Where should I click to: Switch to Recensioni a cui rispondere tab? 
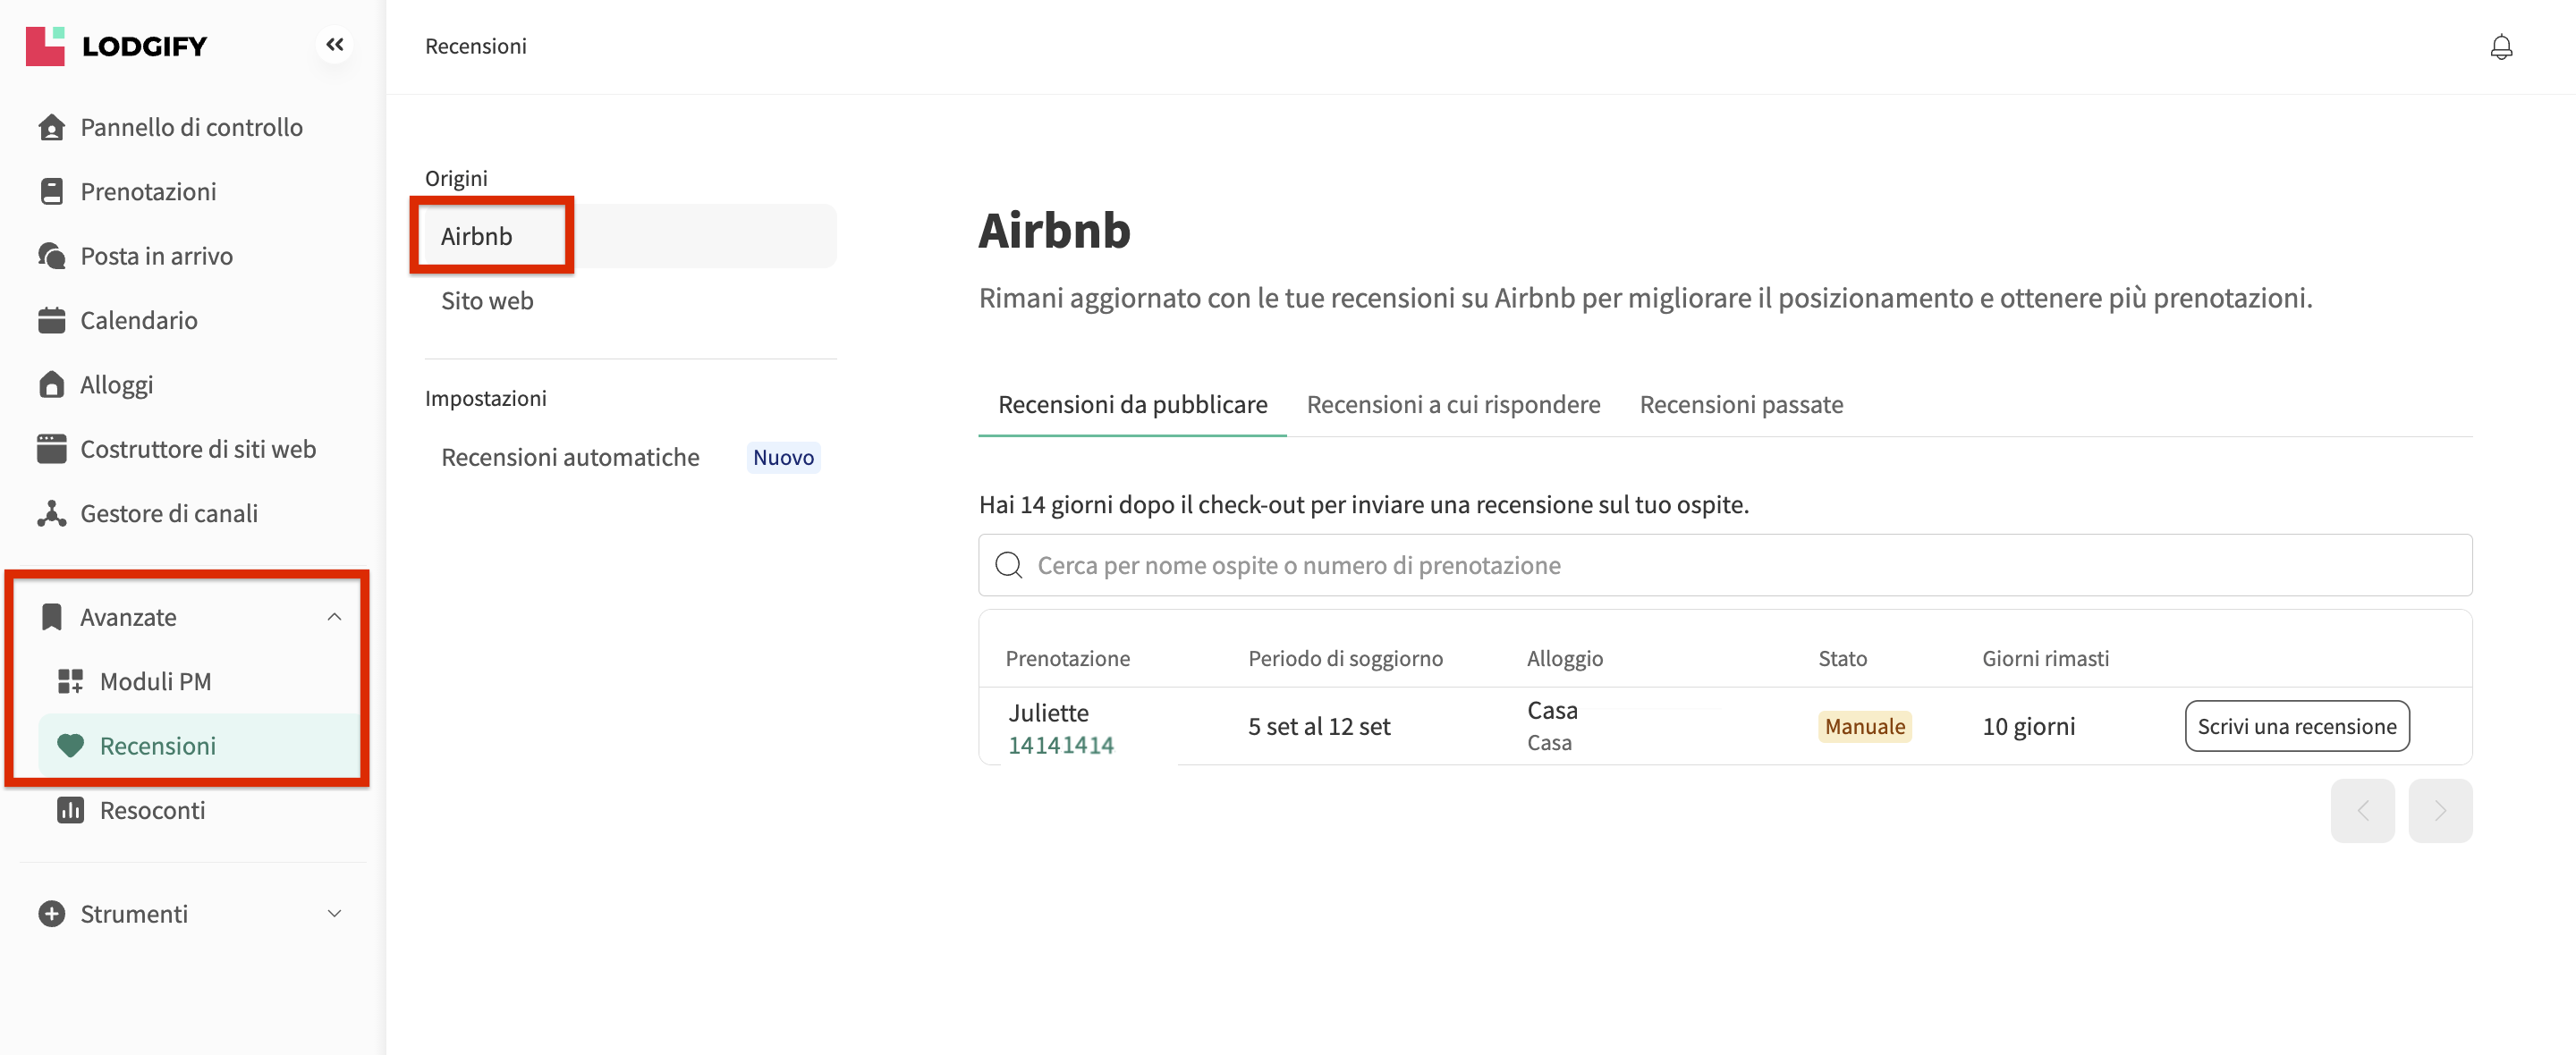click(1452, 405)
